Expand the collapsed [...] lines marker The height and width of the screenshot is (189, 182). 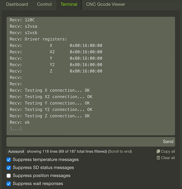click(x=16, y=129)
